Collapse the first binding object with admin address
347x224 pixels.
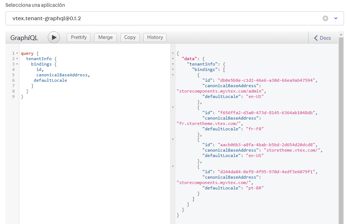pyautogui.click(x=173, y=75)
